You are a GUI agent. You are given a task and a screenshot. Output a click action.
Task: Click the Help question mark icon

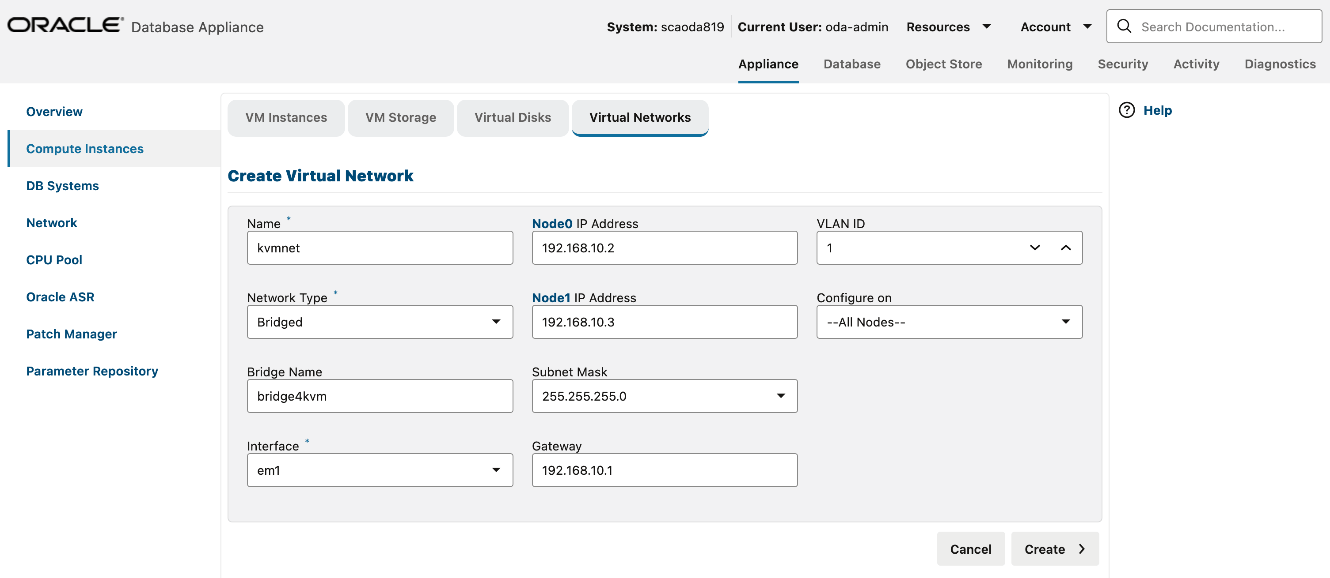[x=1127, y=110]
